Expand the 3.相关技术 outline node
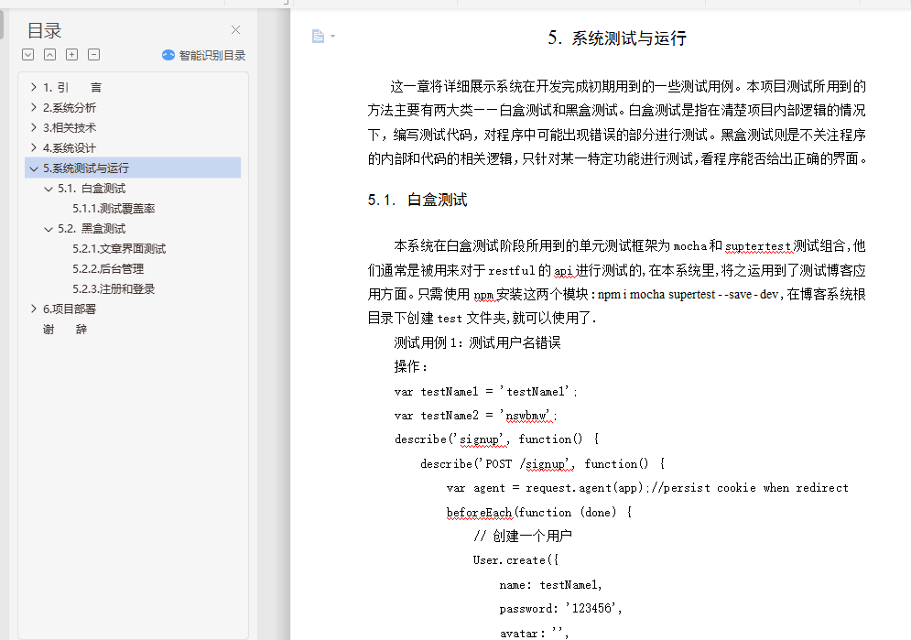 34,127
